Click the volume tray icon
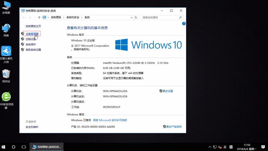 (x=220, y=147)
